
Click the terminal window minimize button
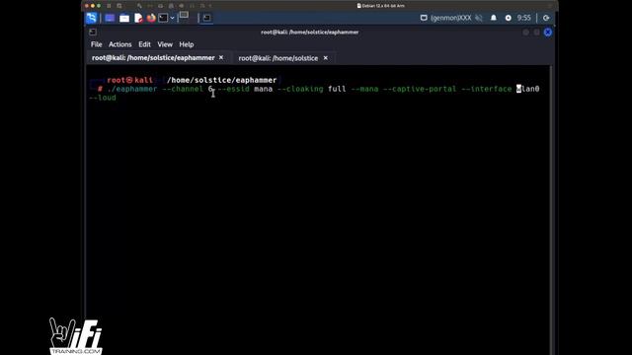(525, 33)
